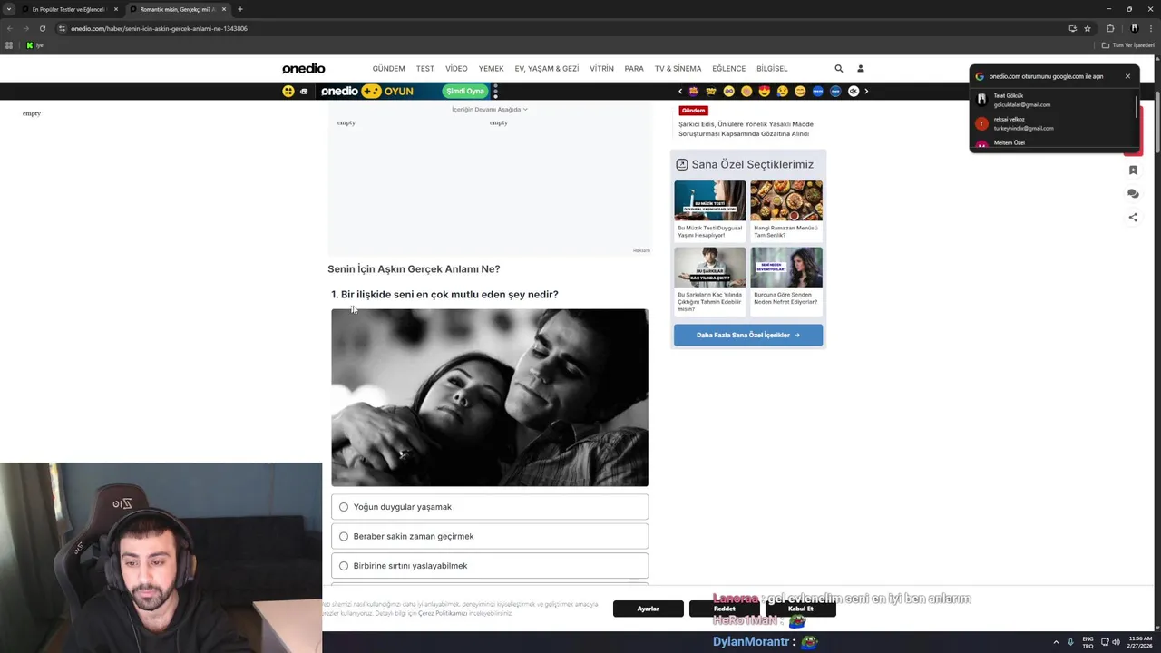The height and width of the screenshot is (653, 1161).
Task: Select 'Yoğun duygular yaşamak' answer
Action: (490, 507)
